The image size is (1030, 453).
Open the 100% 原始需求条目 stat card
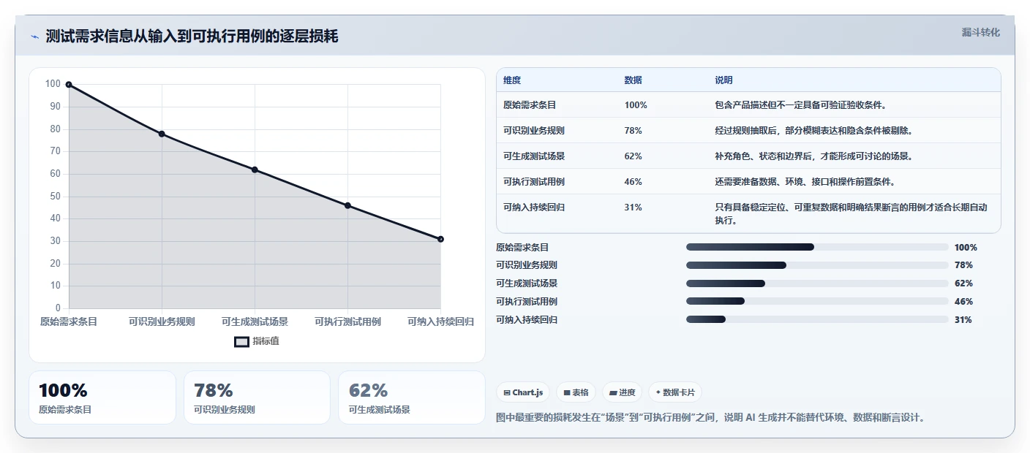102,397
